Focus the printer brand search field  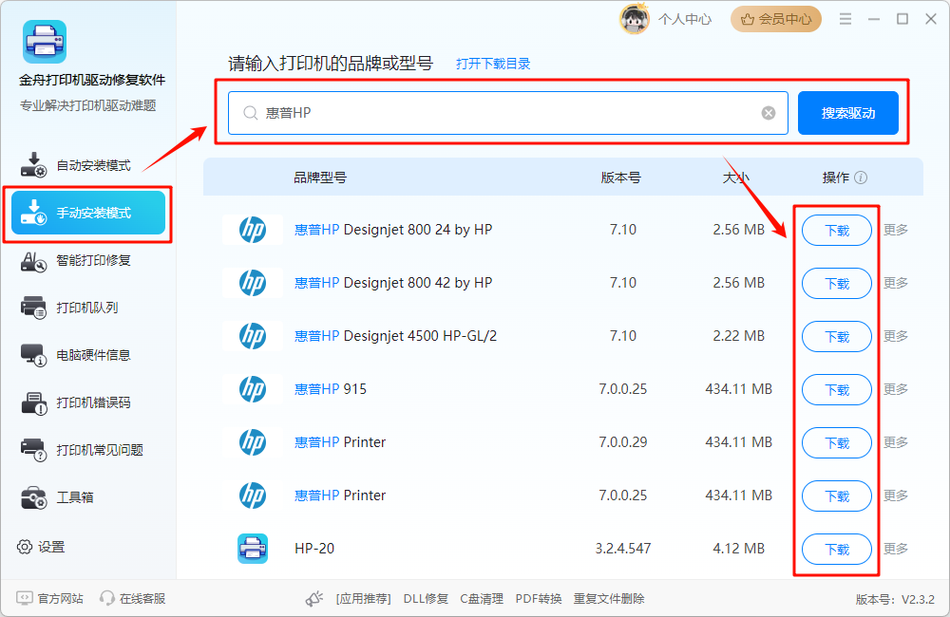(x=507, y=113)
